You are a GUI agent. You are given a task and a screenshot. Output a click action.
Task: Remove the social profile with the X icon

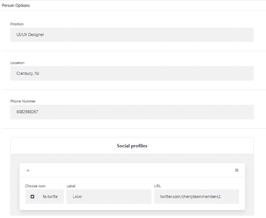pyautogui.click(x=237, y=170)
